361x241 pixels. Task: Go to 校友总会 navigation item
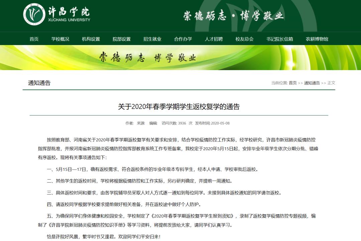pos(244,39)
